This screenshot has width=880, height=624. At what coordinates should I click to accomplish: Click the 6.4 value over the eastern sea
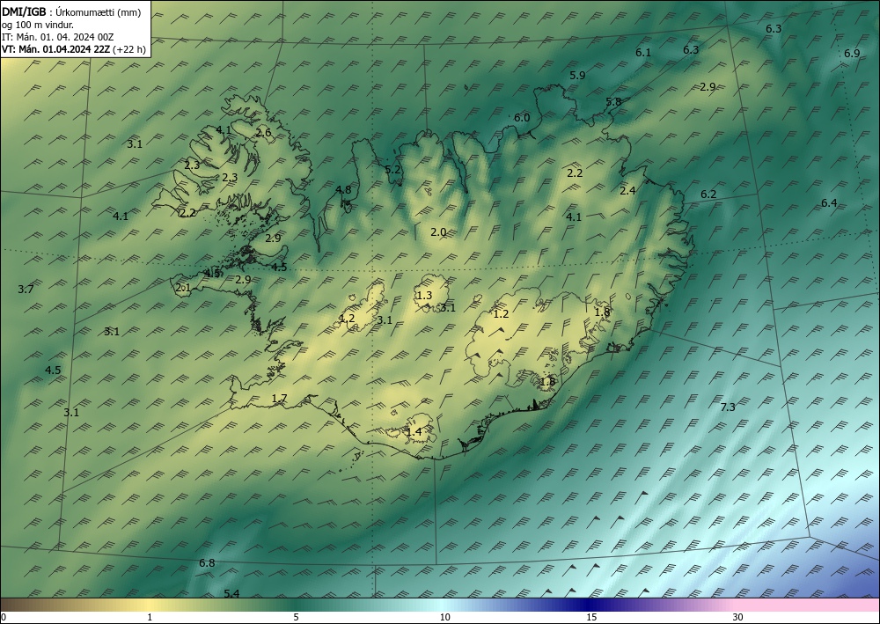point(829,202)
